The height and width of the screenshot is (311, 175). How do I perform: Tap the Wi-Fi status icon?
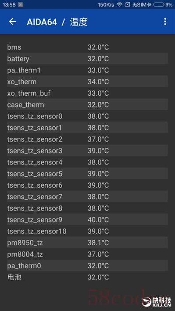119,4
